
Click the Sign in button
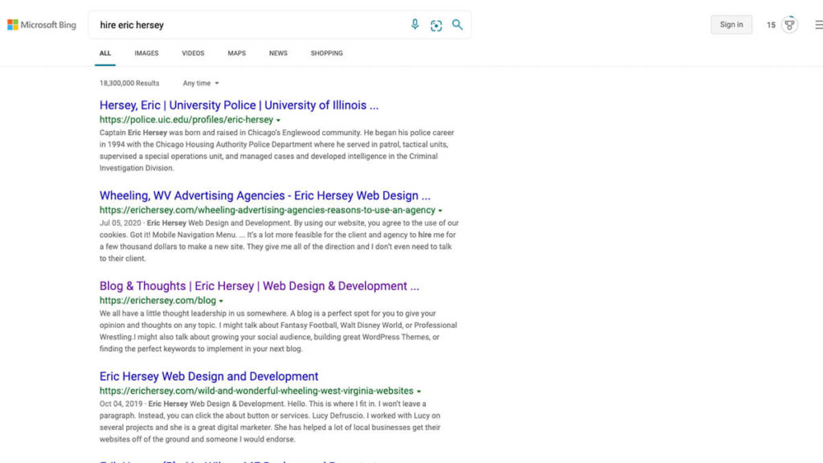click(x=731, y=25)
